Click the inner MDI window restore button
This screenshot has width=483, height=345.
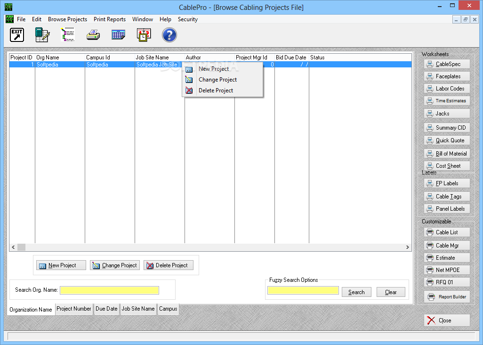coord(466,19)
